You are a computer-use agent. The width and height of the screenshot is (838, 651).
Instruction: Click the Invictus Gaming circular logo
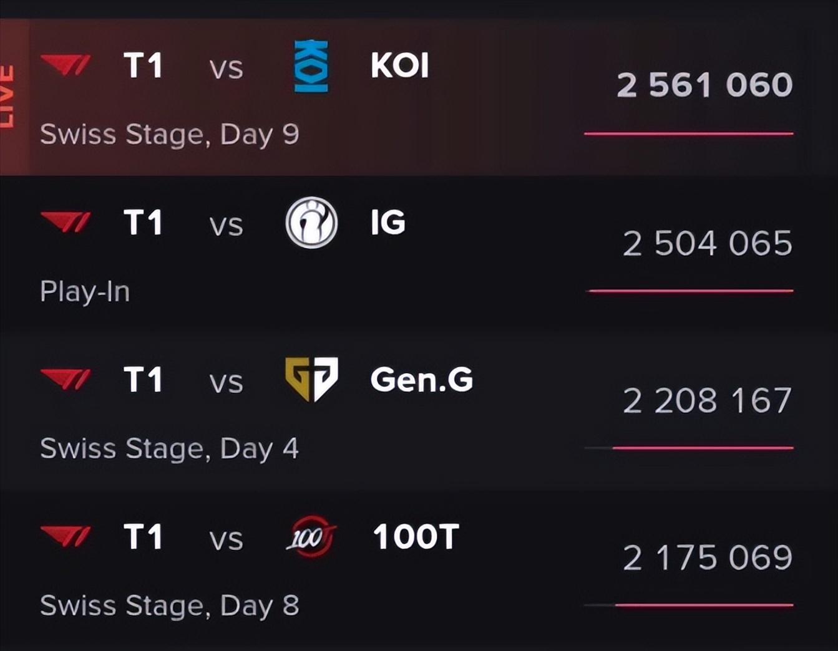pyautogui.click(x=311, y=223)
